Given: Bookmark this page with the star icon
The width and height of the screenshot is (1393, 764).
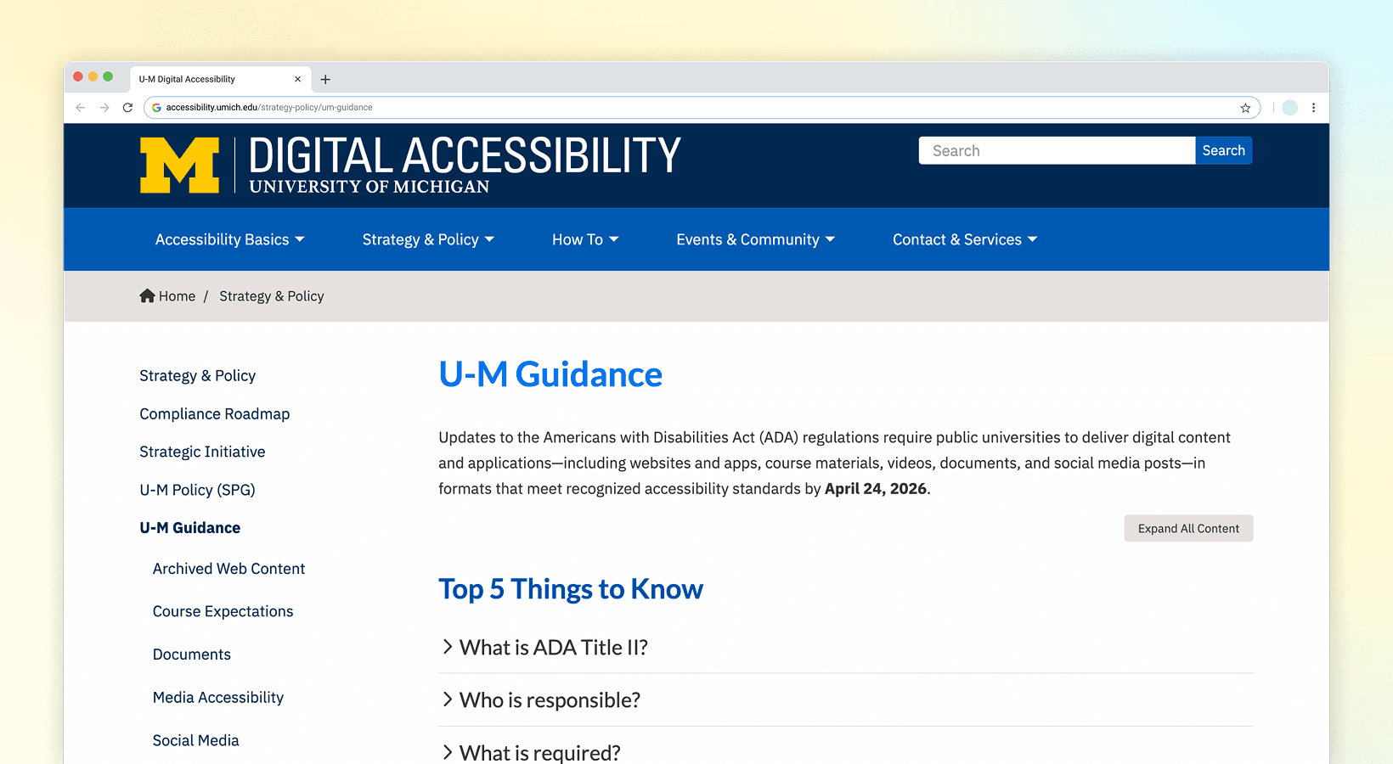Looking at the screenshot, I should (1245, 108).
